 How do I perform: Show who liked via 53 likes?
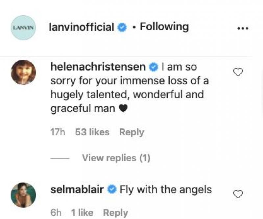pyautogui.click(x=92, y=132)
